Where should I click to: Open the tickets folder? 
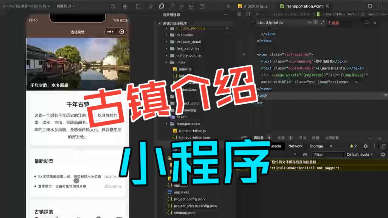click(182, 117)
